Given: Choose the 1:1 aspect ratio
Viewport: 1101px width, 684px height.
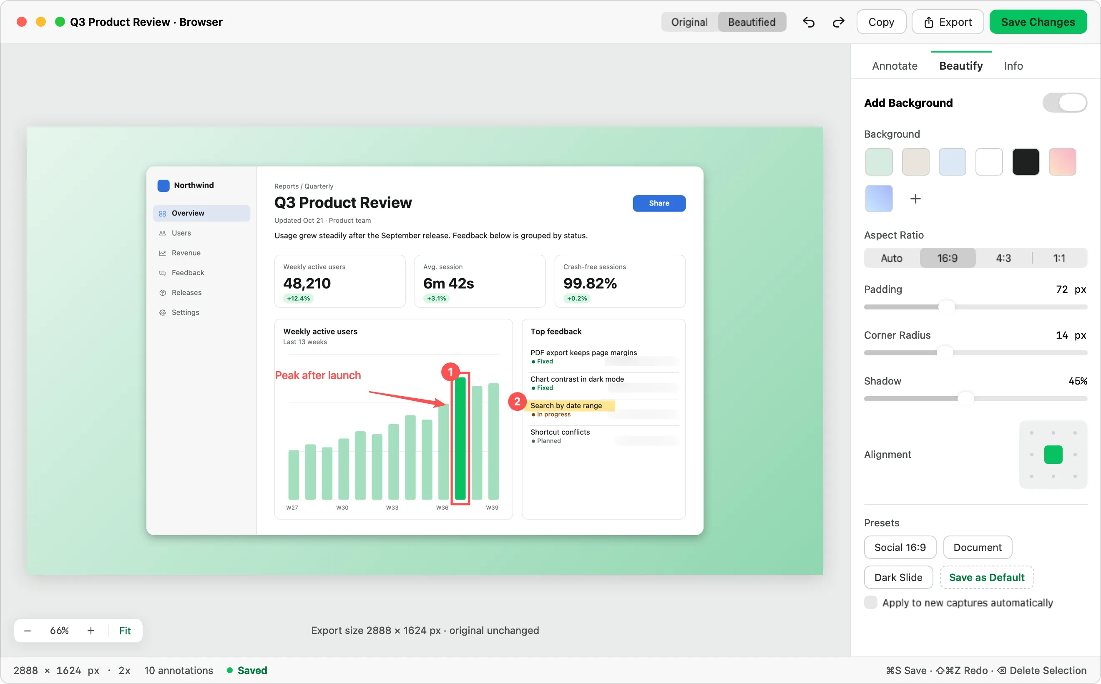Looking at the screenshot, I should [x=1059, y=258].
